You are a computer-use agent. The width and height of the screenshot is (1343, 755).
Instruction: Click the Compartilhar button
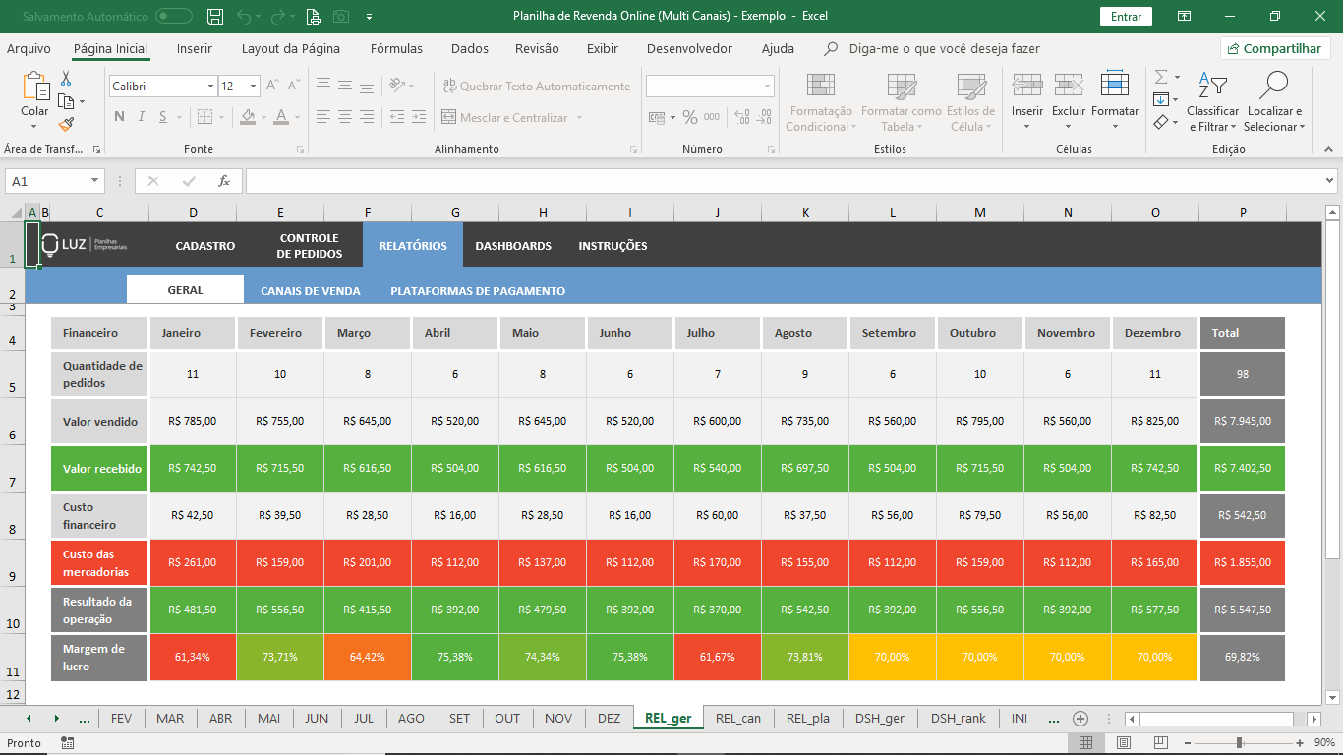1275,48
